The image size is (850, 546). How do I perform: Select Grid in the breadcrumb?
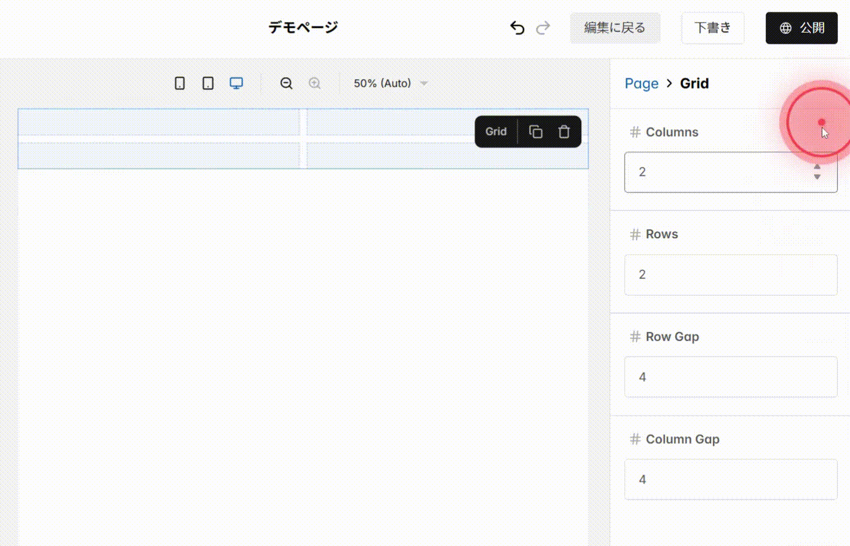[x=695, y=83]
